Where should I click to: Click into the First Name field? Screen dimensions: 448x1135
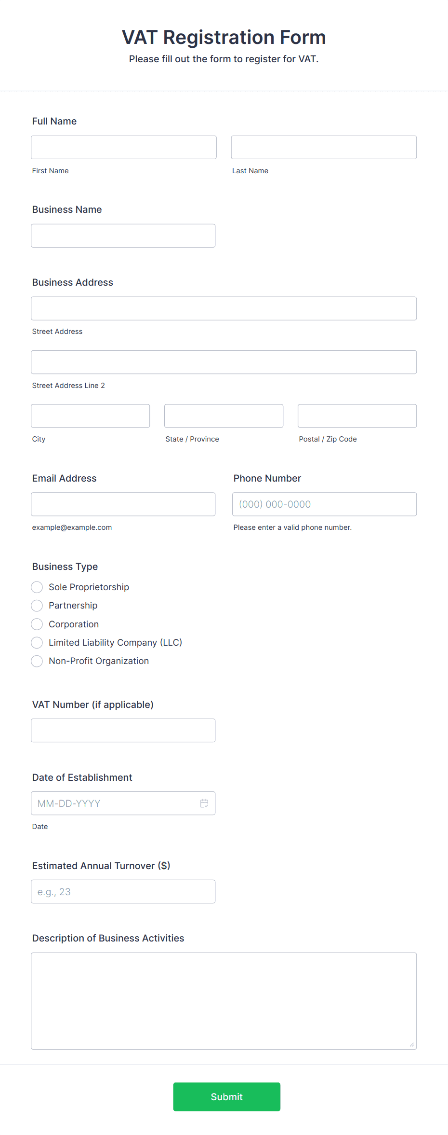123,147
